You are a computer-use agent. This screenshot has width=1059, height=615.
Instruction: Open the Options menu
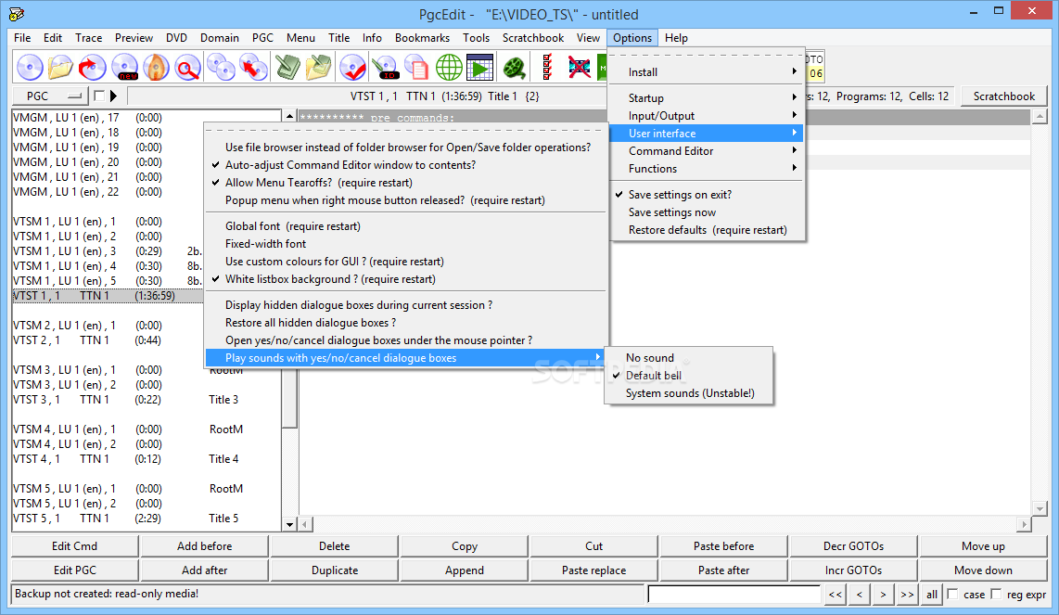pos(632,38)
